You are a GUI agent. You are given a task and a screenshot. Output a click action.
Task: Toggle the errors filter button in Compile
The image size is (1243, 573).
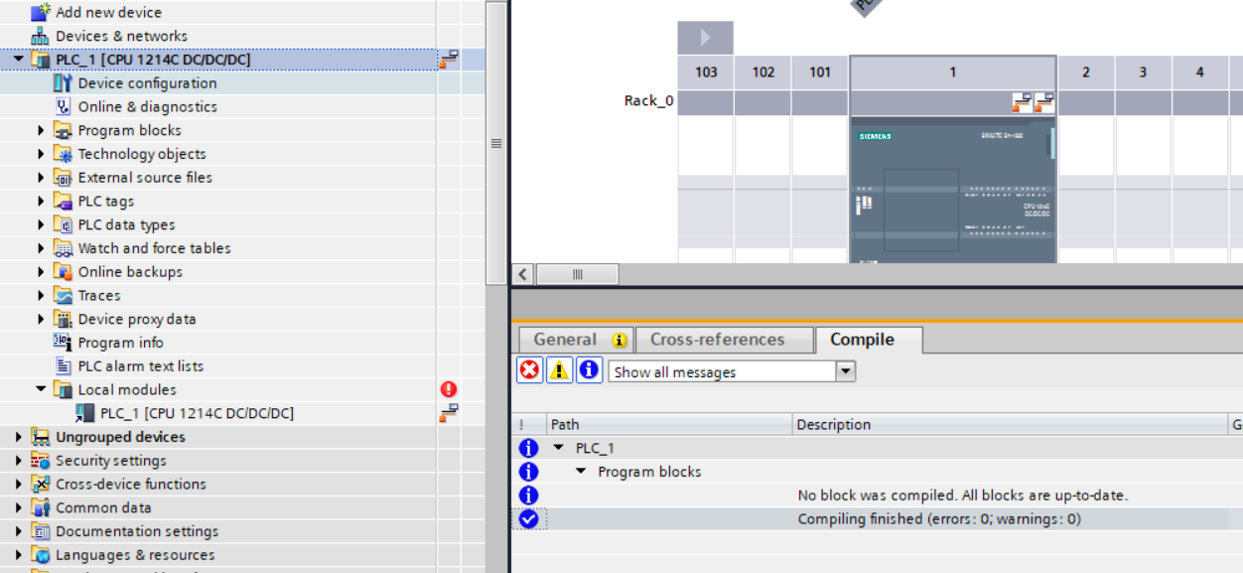point(530,370)
